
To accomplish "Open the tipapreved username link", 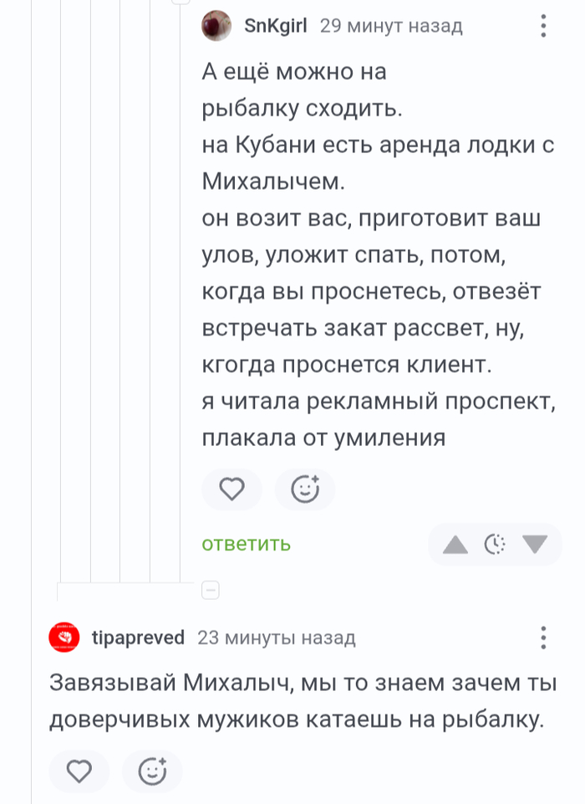I will click(x=137, y=637).
